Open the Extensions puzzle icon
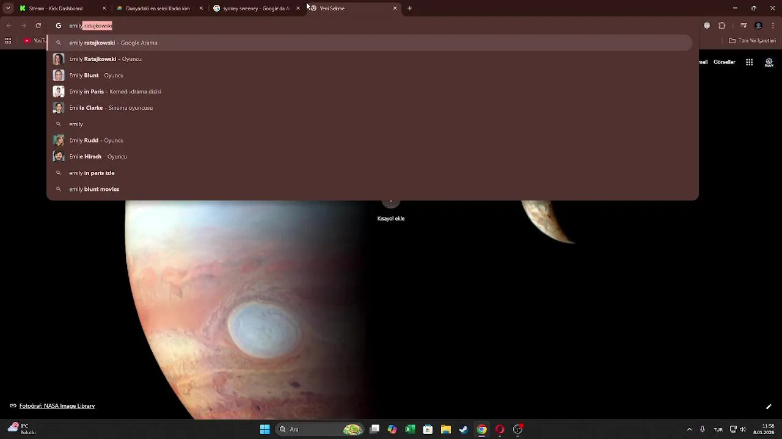 [722, 26]
